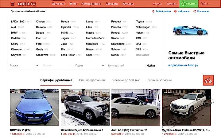Open the Форумы link in header

(157, 4)
